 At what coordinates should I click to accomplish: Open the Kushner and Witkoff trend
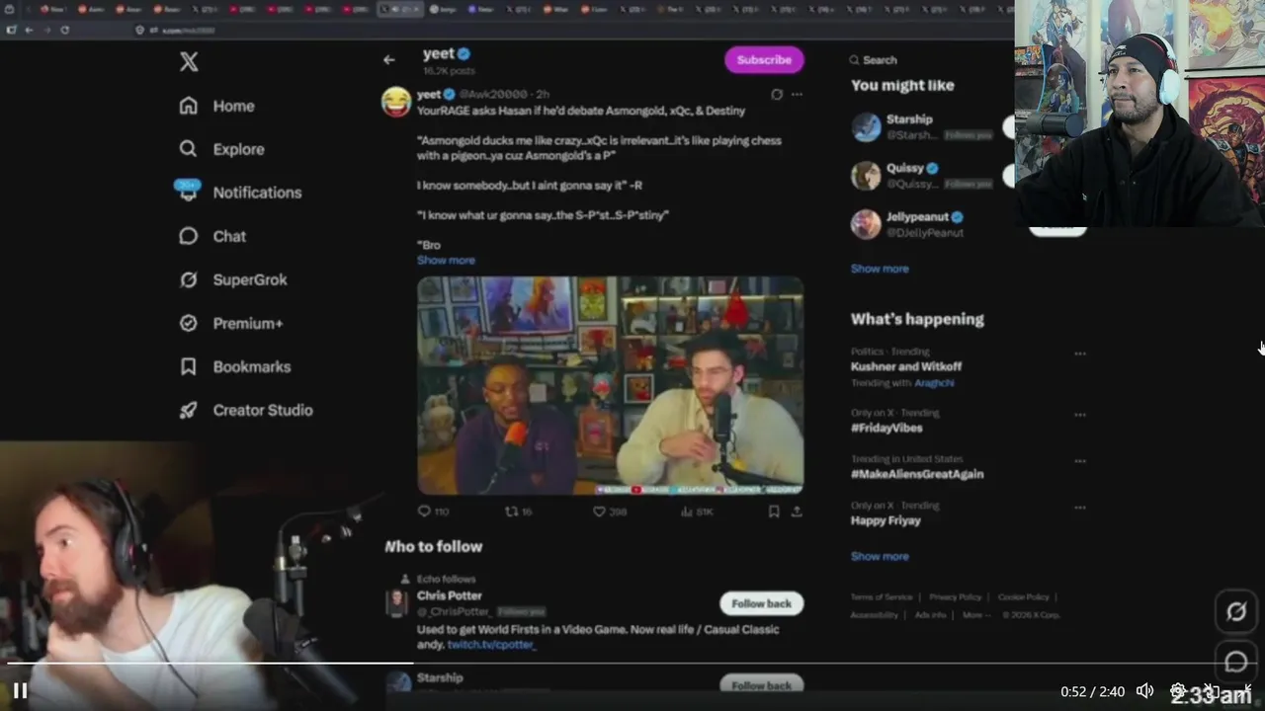[906, 366]
